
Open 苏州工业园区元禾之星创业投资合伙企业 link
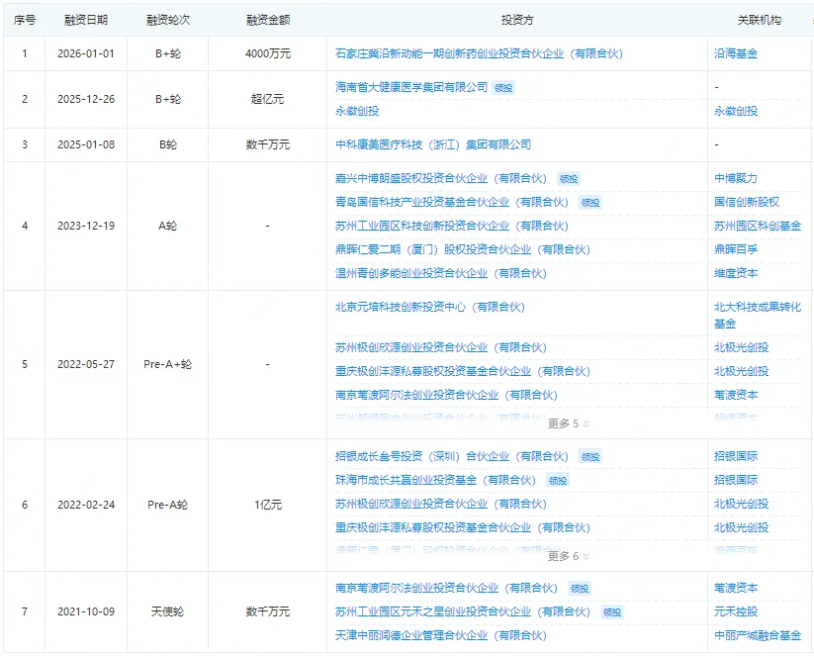[463, 611]
